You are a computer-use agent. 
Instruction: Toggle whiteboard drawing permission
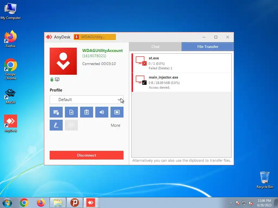pyautogui.click(x=56, y=125)
